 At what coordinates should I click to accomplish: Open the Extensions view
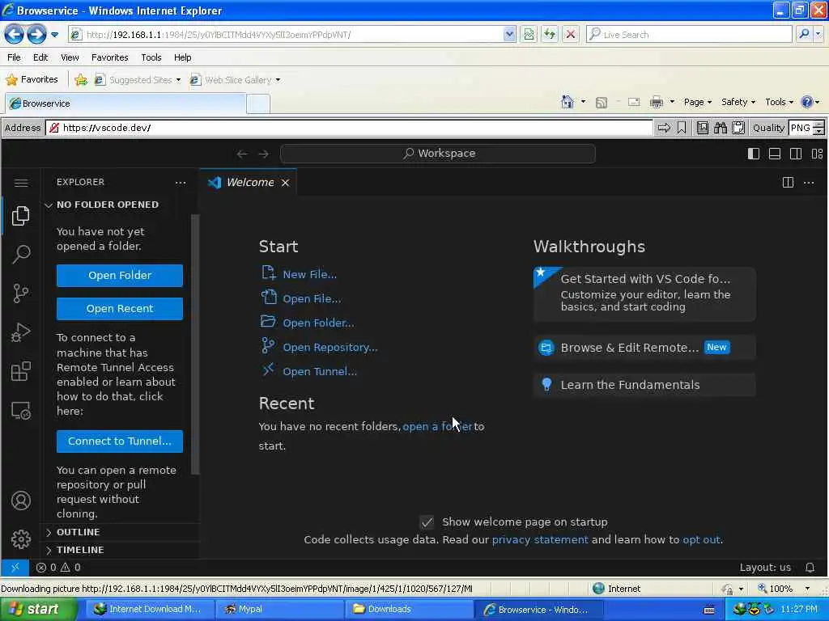20,371
